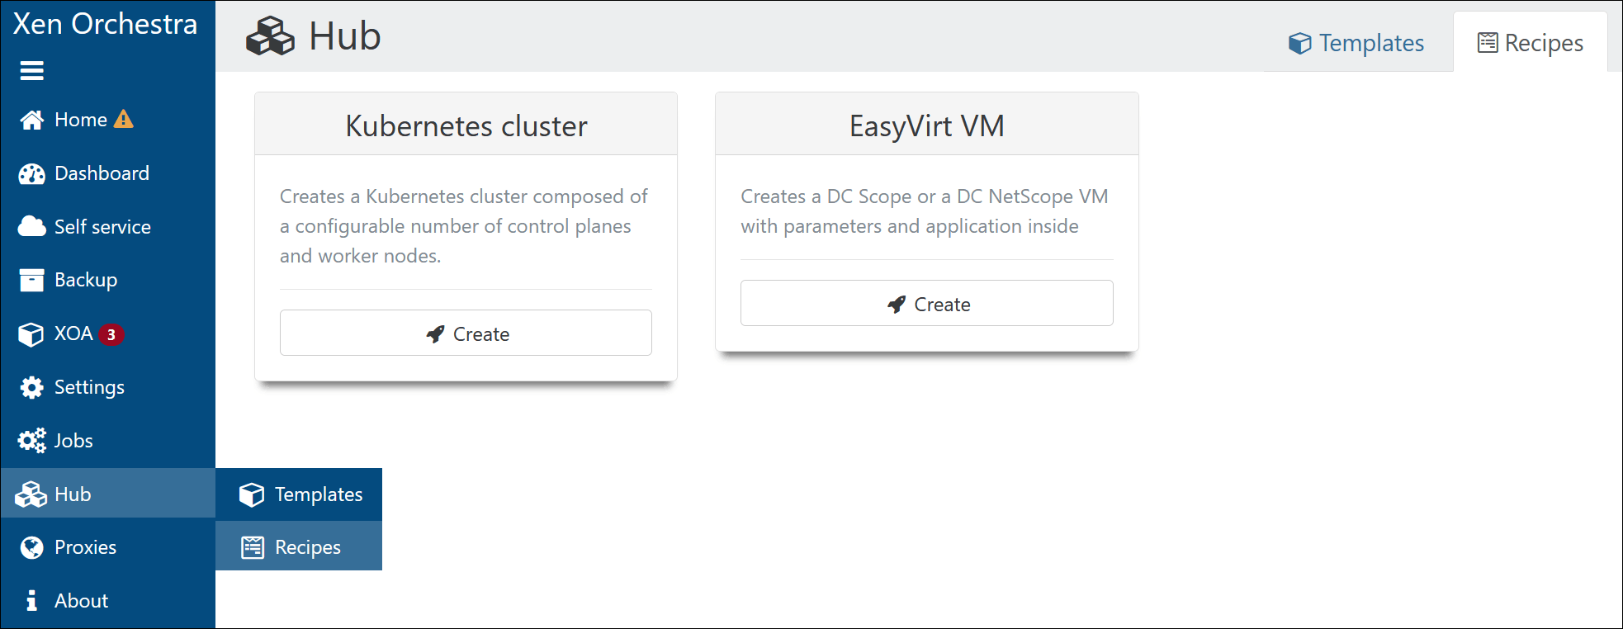Viewport: 1623px width, 629px height.
Task: Switch to the Templates tab at top right
Action: (1356, 43)
